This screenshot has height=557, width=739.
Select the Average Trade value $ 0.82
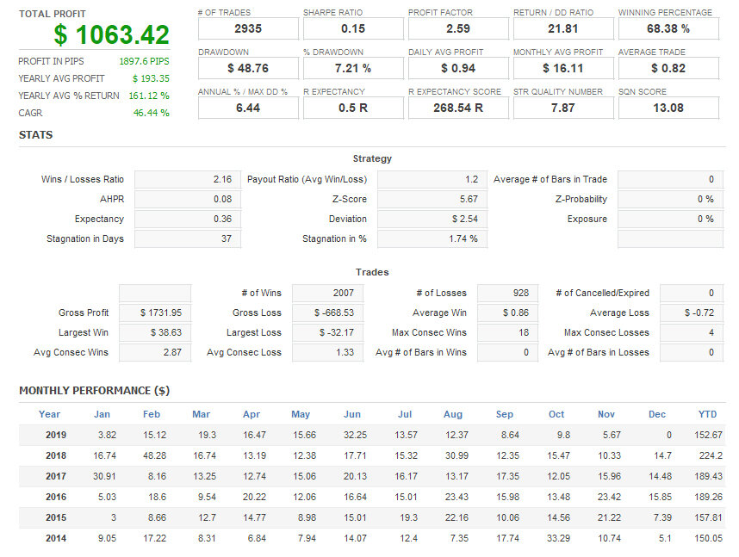click(668, 68)
